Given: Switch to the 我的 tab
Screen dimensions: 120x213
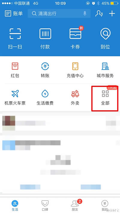Looking at the screenshot, I should click(x=105, y=205).
